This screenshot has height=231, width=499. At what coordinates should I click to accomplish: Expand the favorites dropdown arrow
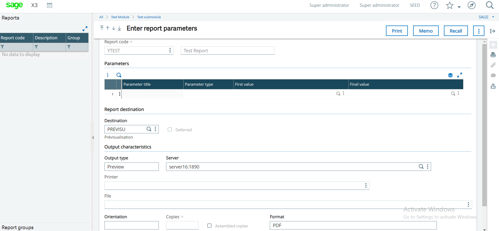tap(459, 7)
